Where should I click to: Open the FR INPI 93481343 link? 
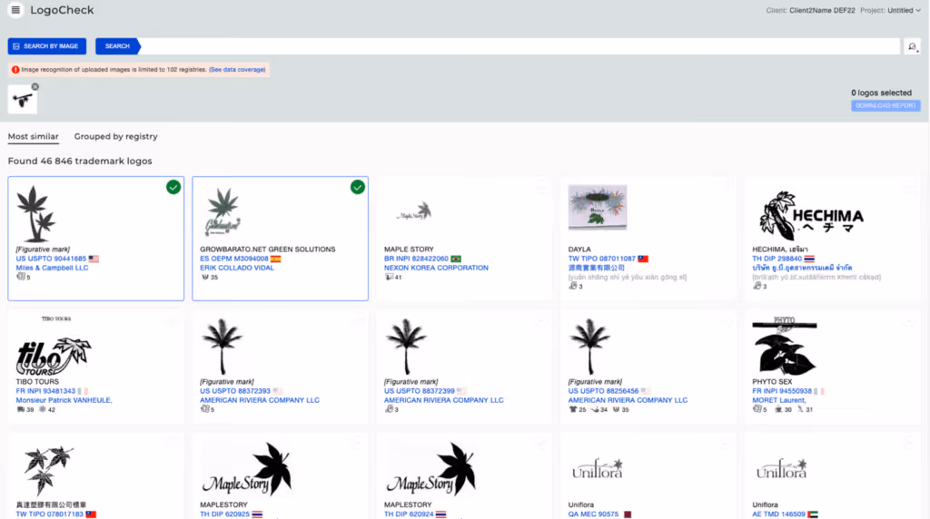point(45,391)
